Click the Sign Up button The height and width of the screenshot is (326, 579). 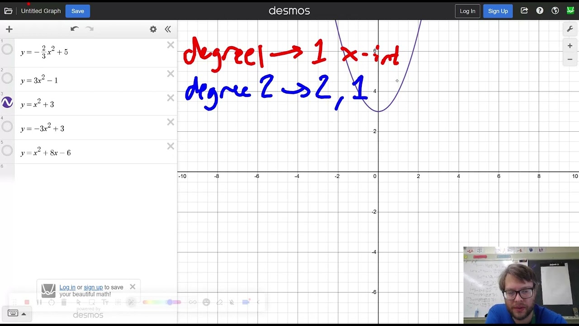(x=498, y=11)
